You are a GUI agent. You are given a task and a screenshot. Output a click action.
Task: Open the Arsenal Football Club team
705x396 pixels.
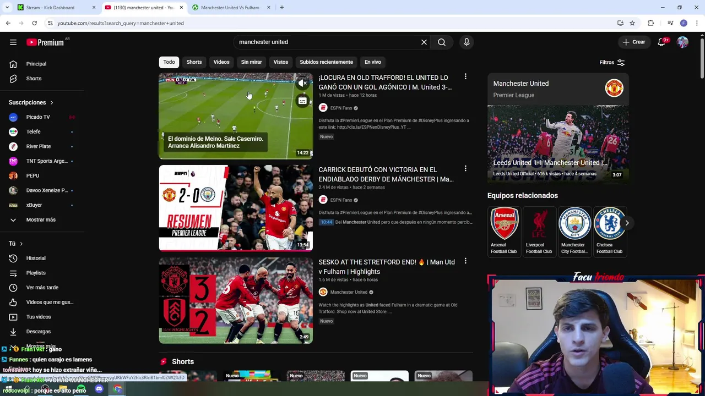[x=504, y=231]
